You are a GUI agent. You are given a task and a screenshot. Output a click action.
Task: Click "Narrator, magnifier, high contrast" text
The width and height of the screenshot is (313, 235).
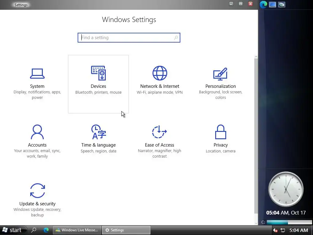click(x=160, y=154)
